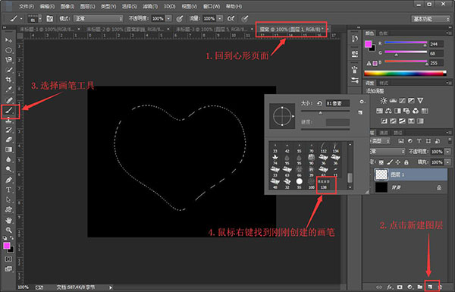Open the 基本功能 workspace dropdown

click(430, 19)
